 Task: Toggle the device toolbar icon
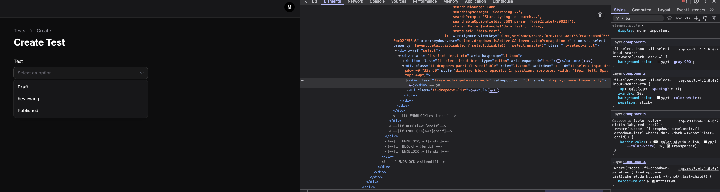point(314,2)
